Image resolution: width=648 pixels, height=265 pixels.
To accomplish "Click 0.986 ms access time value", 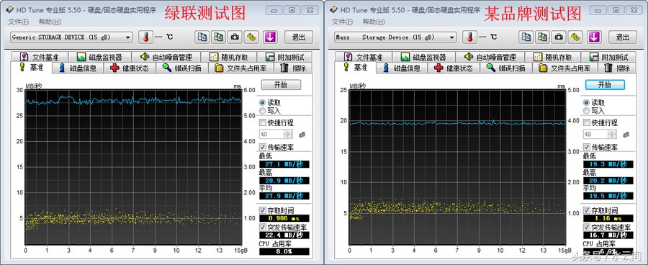I will 284,218.
